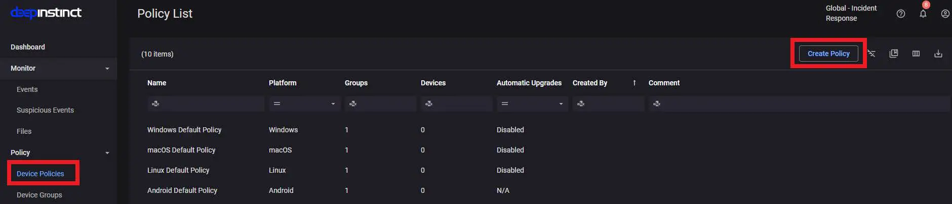Collapse the Policy sidebar section

coord(107,153)
